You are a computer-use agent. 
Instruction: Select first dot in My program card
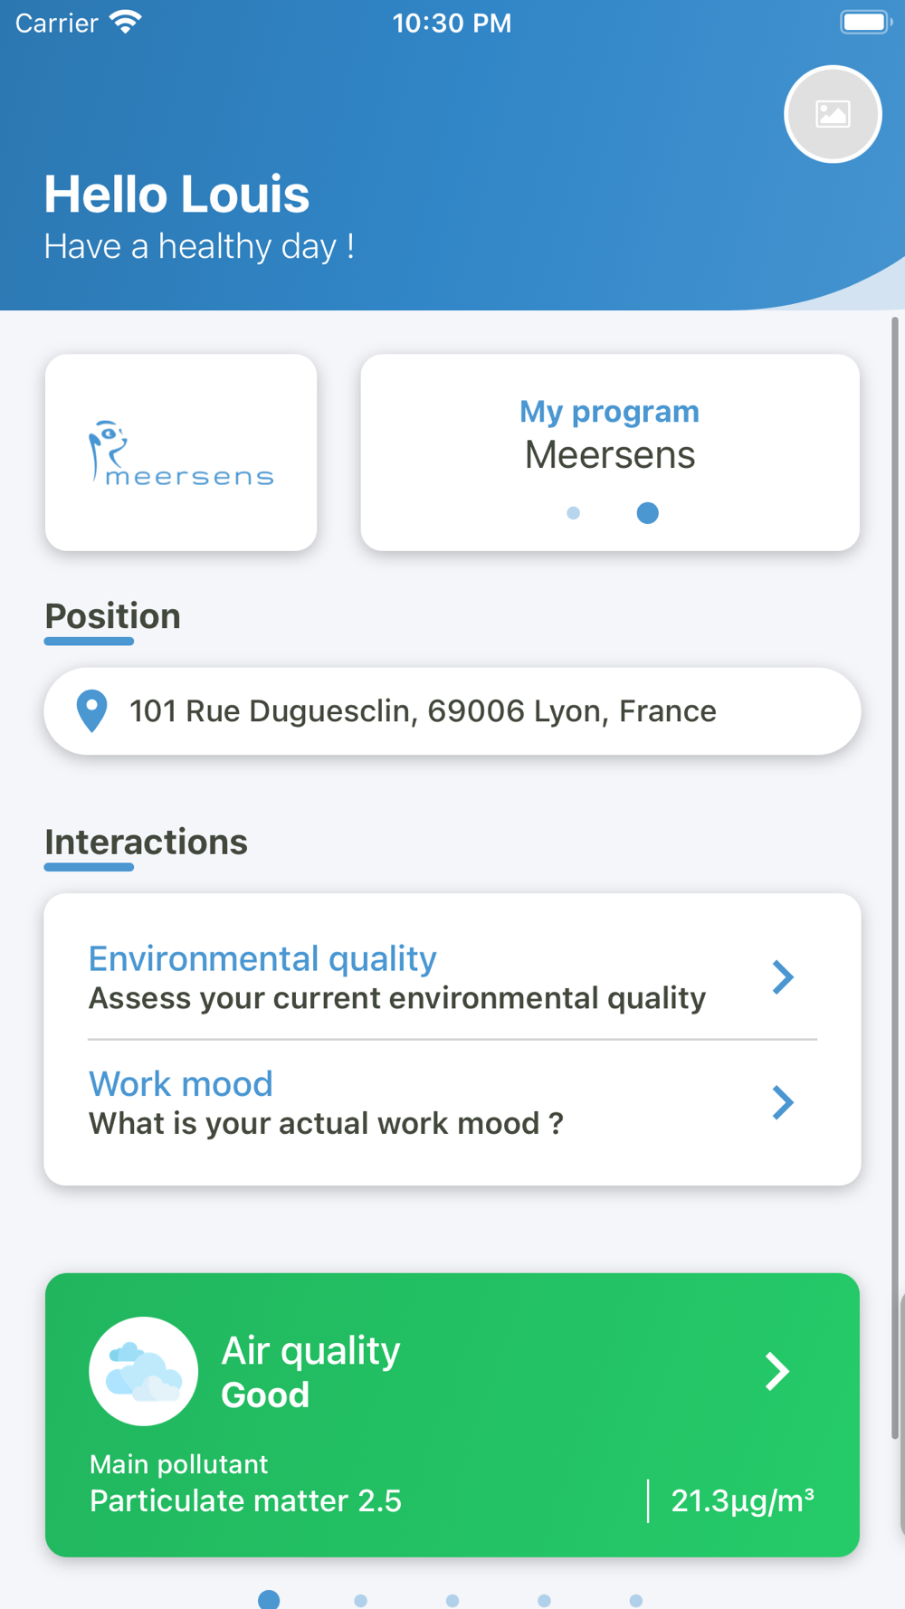tap(573, 513)
